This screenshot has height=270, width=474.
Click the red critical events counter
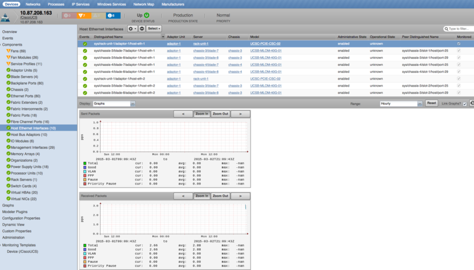[69, 15]
